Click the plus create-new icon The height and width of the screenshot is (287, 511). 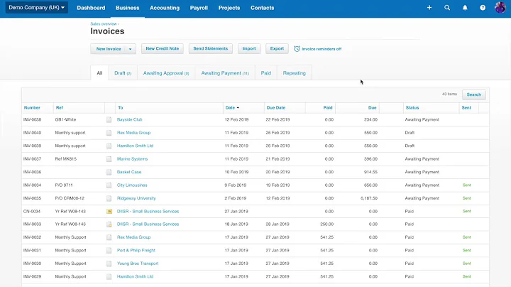(x=429, y=8)
